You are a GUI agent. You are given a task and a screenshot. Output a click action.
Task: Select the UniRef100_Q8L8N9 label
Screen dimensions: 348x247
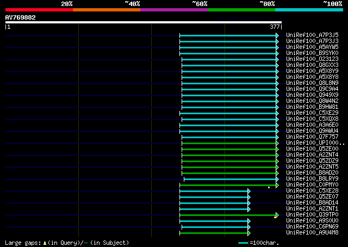click(x=312, y=83)
